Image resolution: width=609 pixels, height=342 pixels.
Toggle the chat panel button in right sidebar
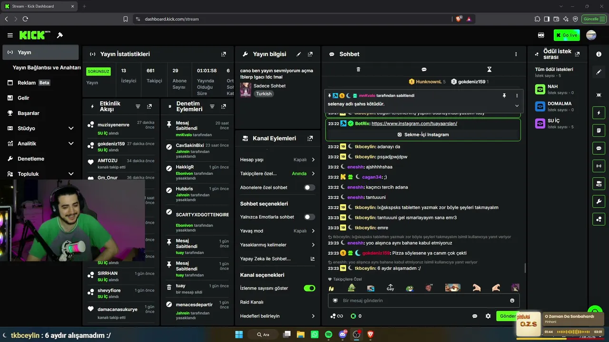(x=599, y=148)
